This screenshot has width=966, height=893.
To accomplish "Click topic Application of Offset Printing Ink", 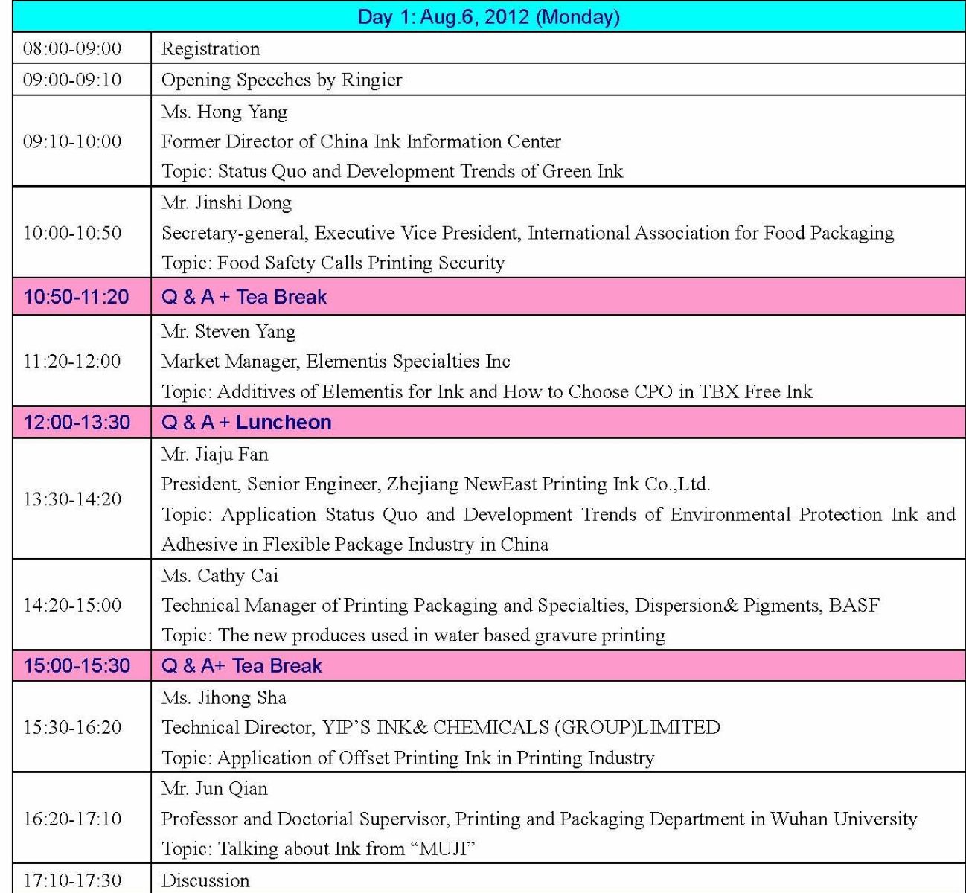I will click(408, 758).
